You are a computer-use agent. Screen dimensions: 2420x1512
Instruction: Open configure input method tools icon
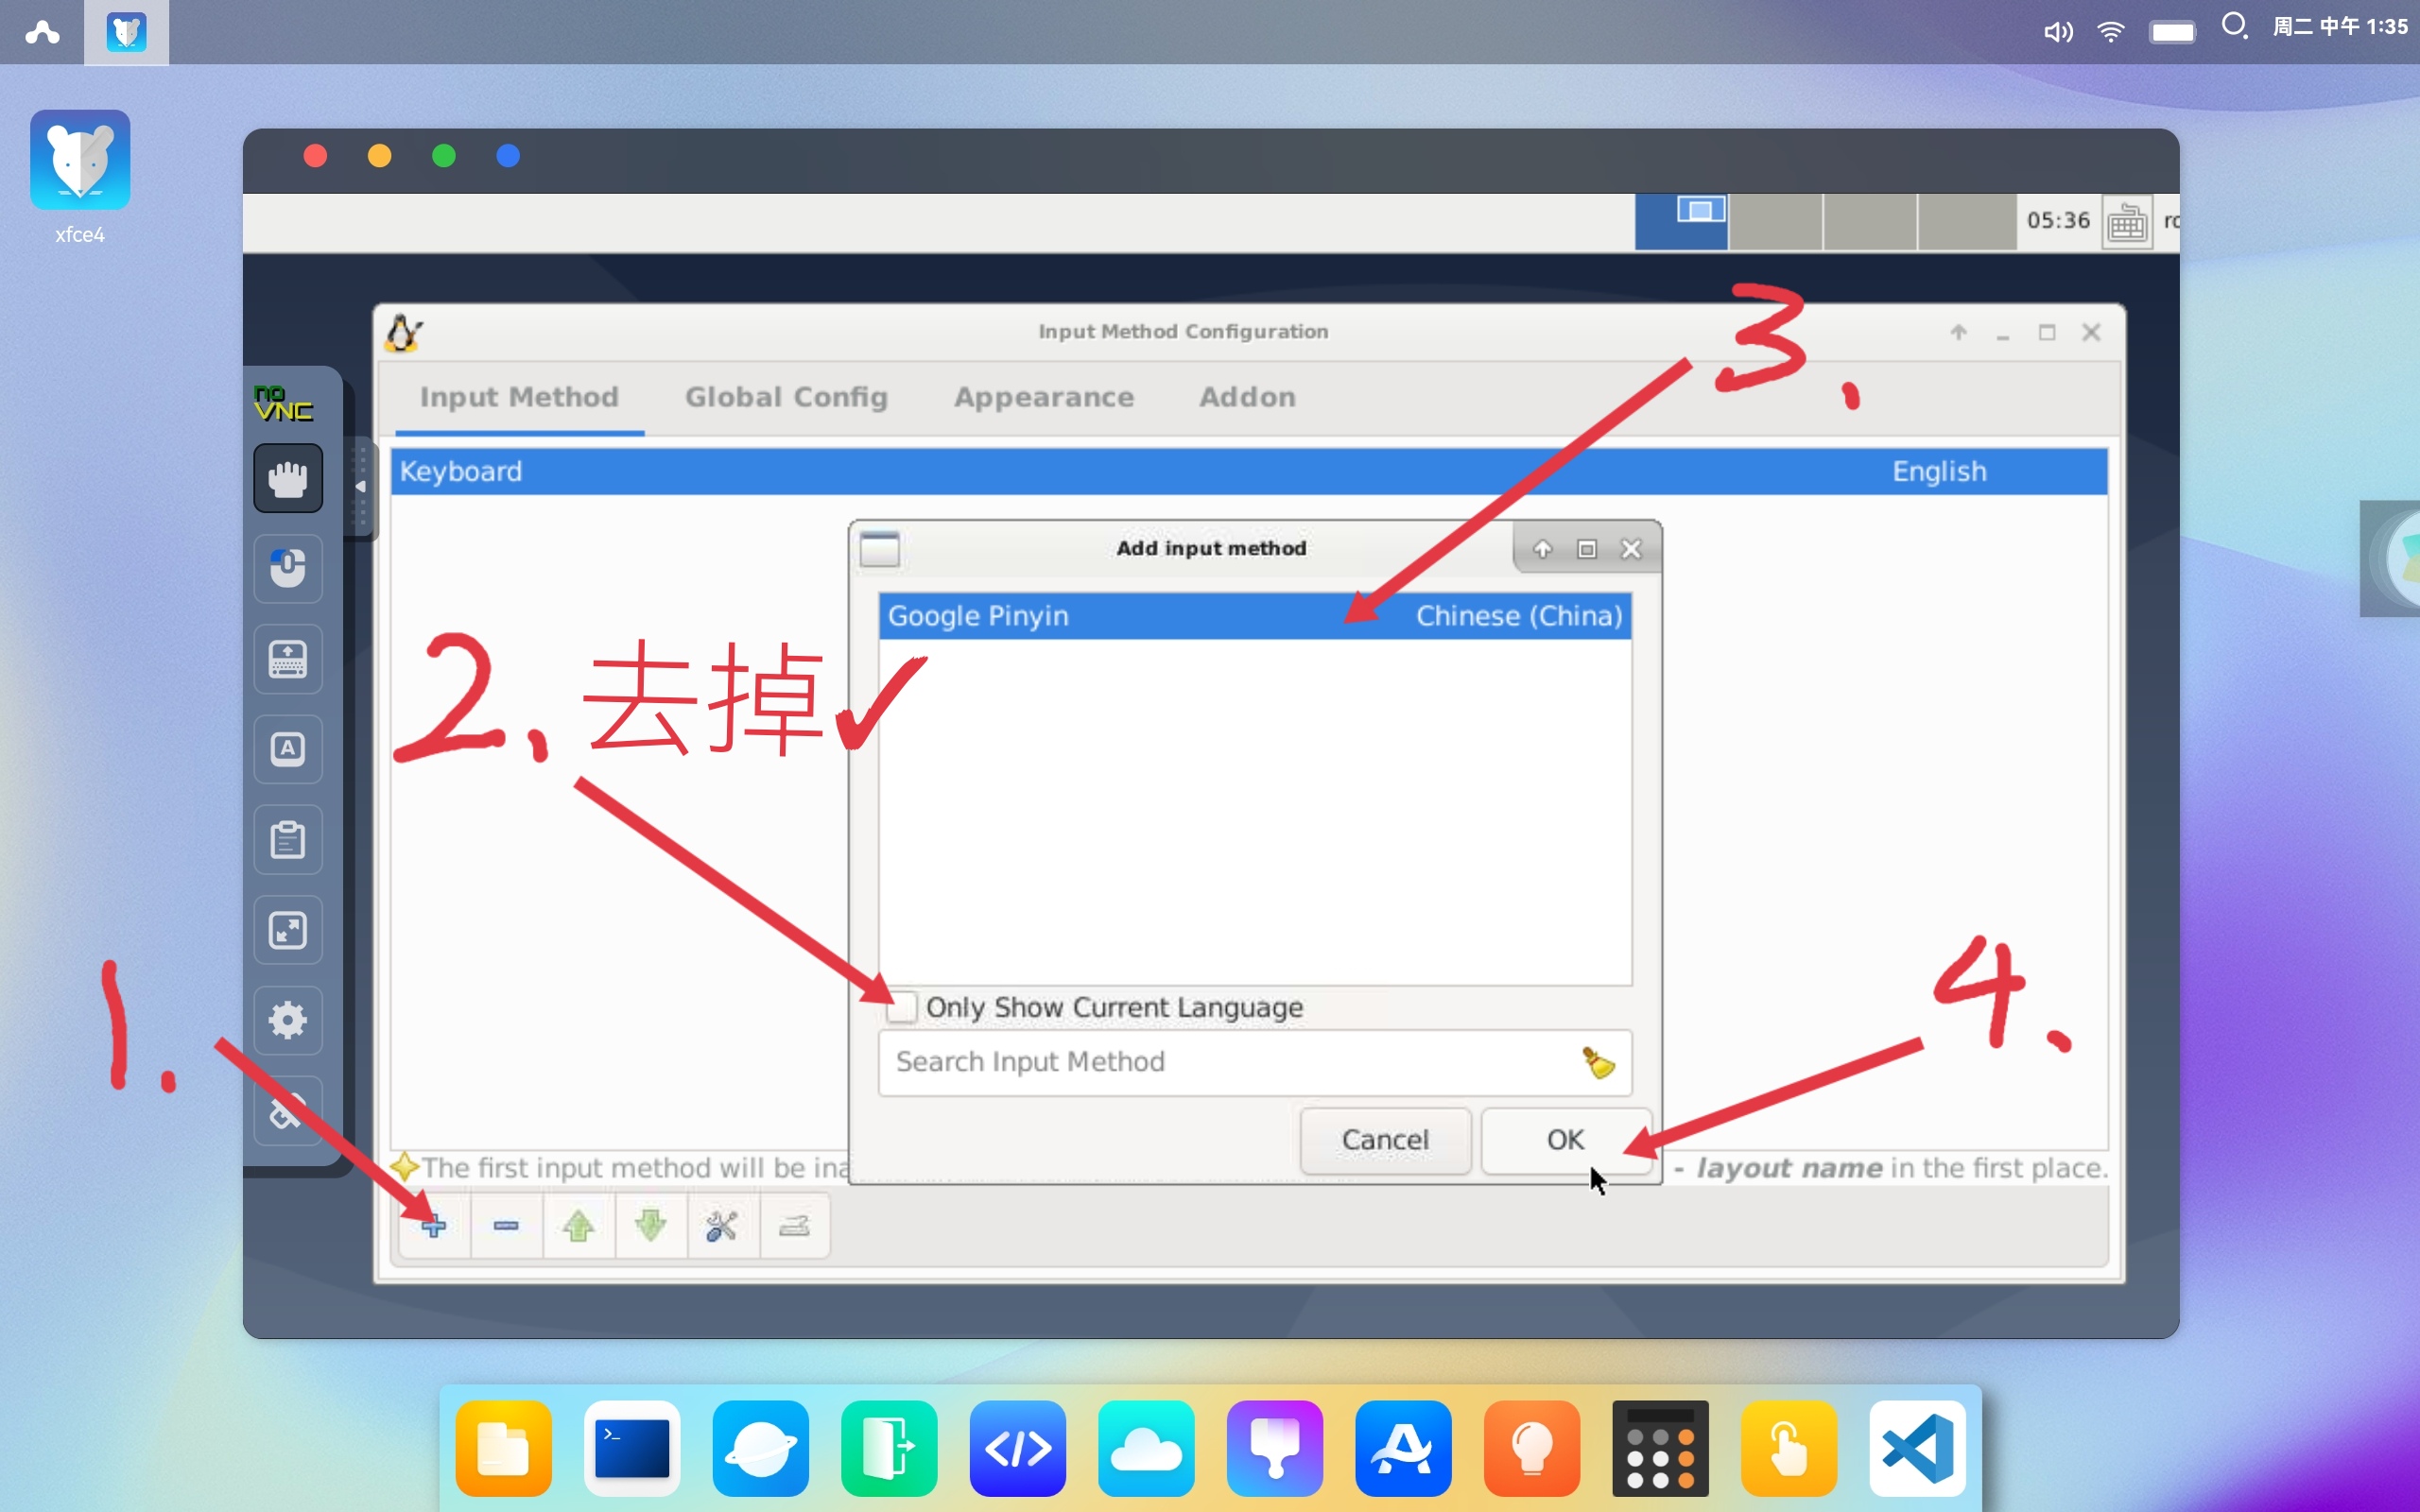click(722, 1225)
